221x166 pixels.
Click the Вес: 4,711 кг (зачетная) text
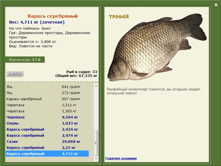[37, 22]
